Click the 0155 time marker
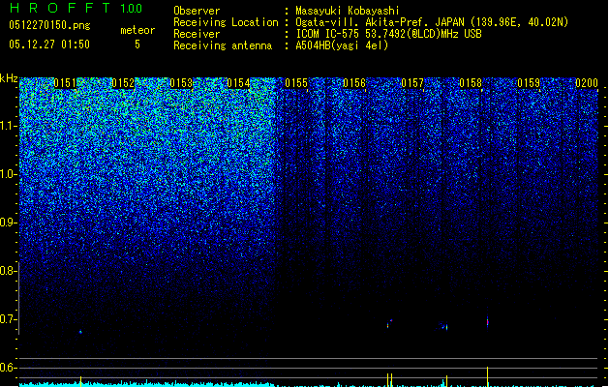Image resolution: width=609 pixels, height=387 pixels. (296, 83)
